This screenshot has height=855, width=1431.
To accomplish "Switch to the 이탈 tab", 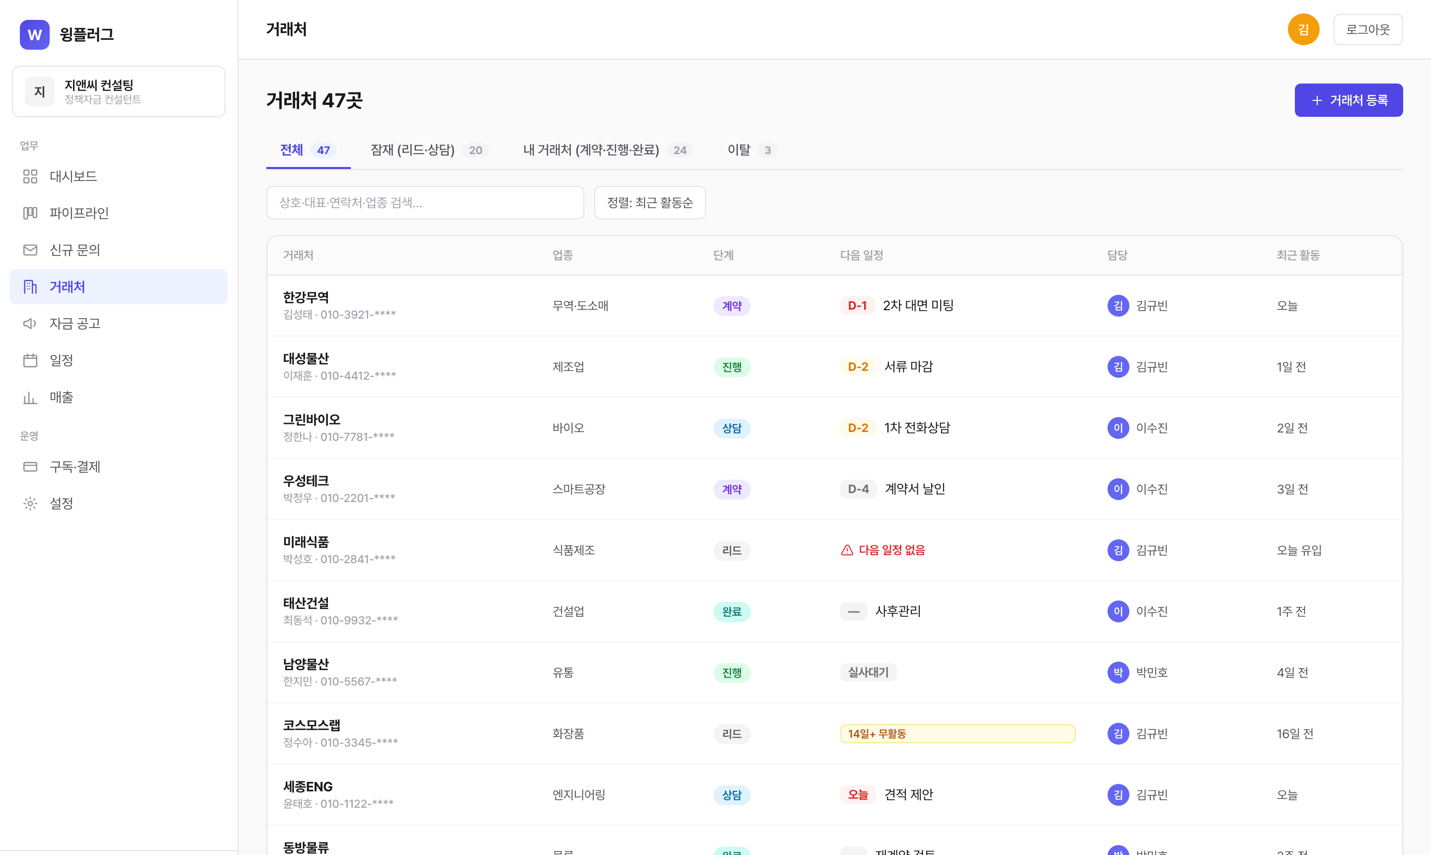I will (x=752, y=151).
